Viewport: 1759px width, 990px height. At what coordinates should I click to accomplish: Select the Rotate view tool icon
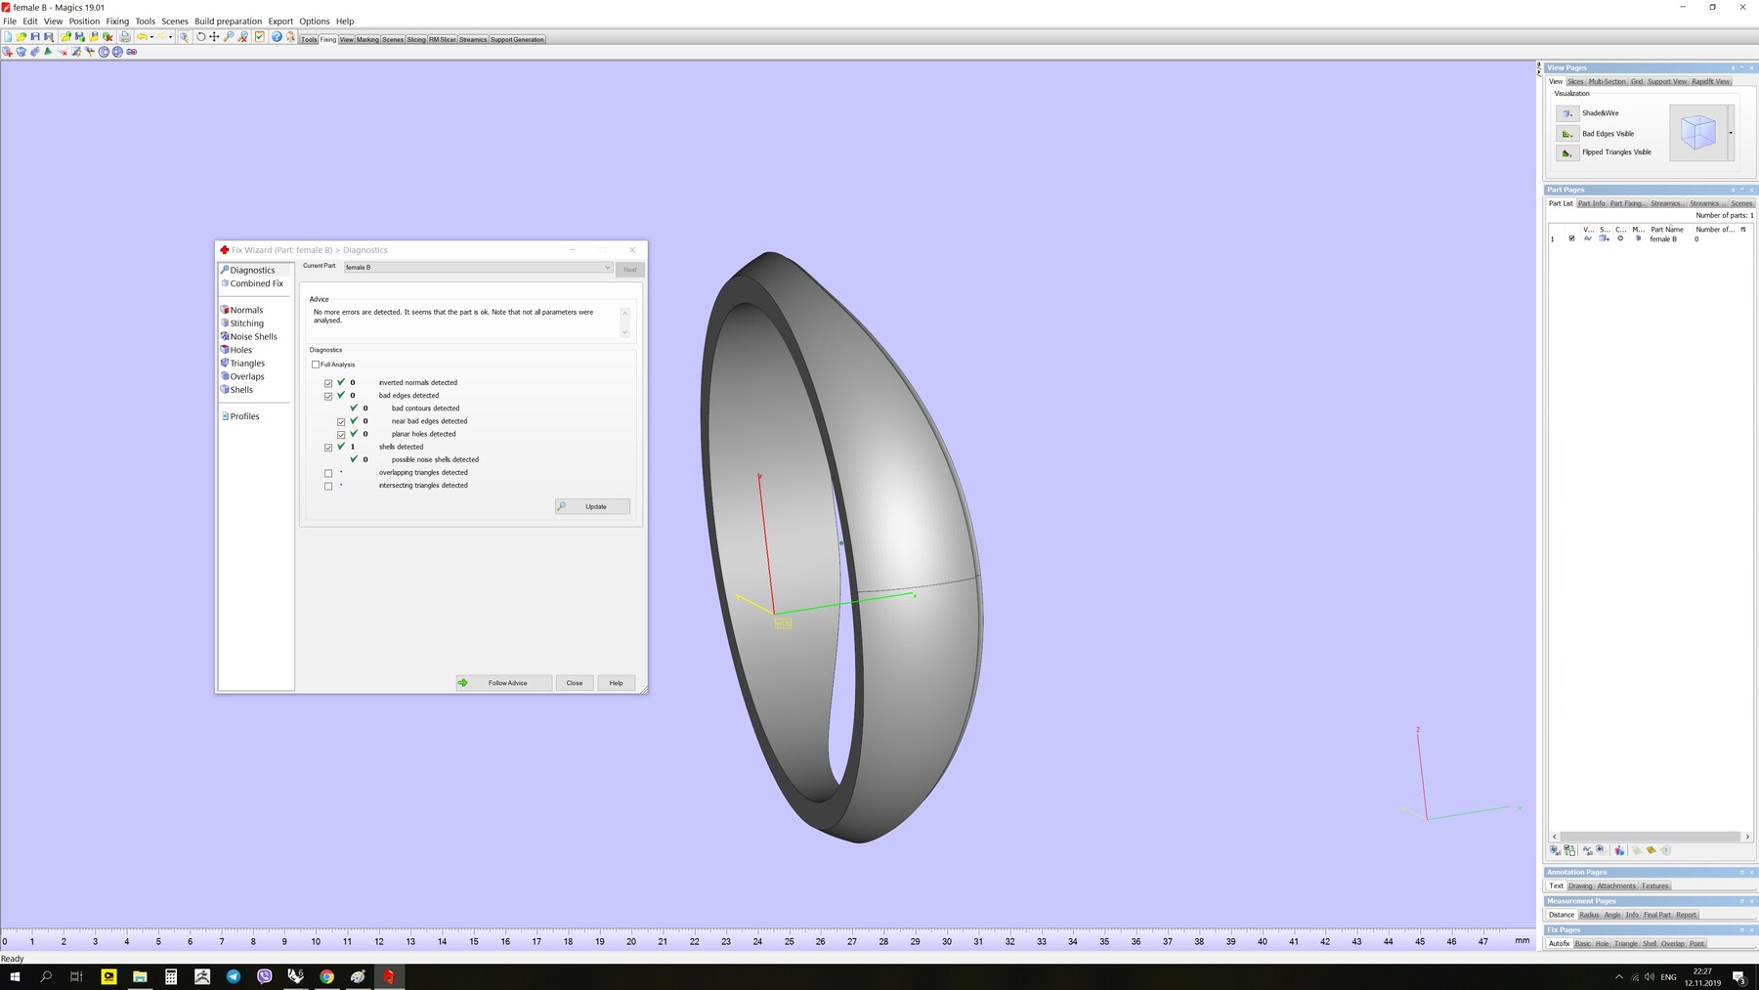(200, 37)
